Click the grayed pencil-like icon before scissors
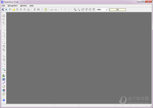153x108 pixels. 34,9
